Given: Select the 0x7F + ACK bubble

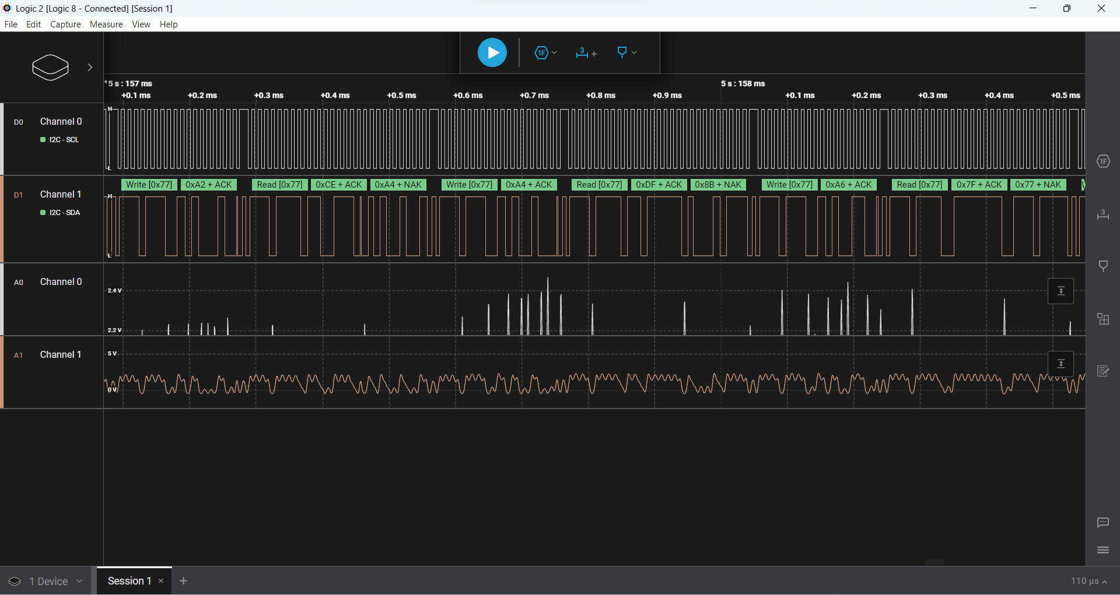Looking at the screenshot, I should point(979,185).
